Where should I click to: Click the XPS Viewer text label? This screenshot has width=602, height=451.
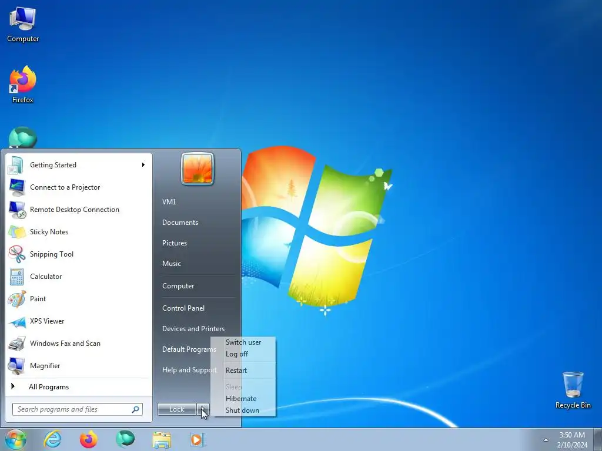(x=47, y=321)
